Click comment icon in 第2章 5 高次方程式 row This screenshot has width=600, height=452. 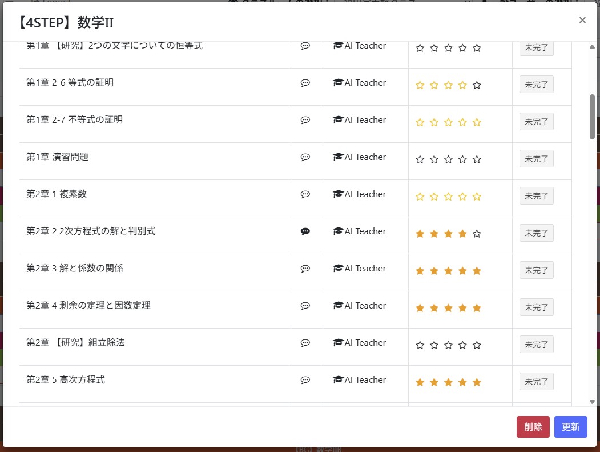coord(305,380)
